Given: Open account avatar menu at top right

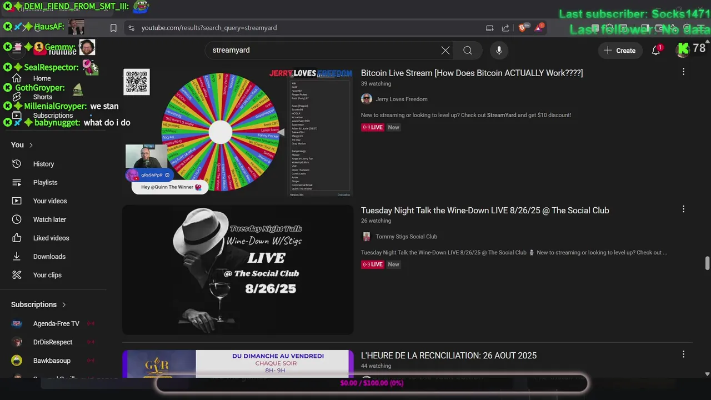Looking at the screenshot, I should pos(683,51).
